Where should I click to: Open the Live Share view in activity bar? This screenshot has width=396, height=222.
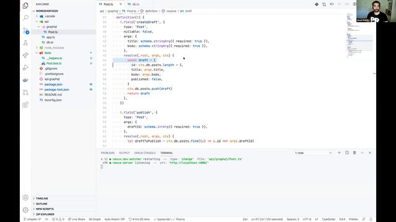25,55
